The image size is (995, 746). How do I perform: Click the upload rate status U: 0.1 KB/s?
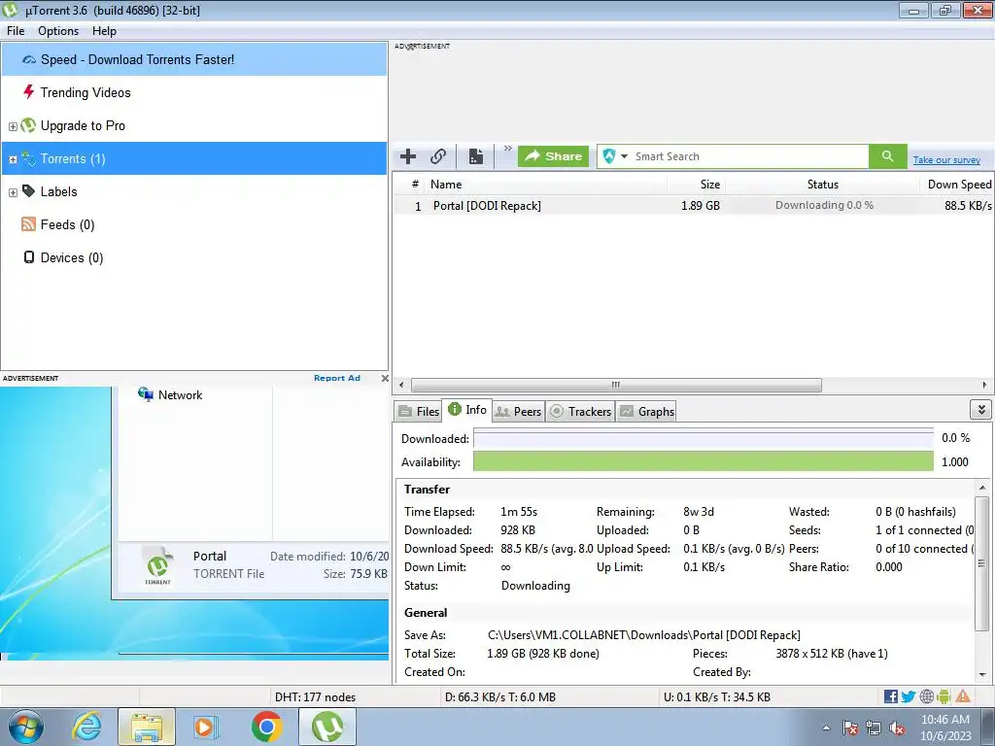coord(717,697)
